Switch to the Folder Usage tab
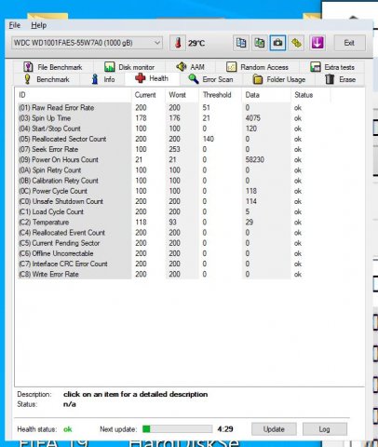This screenshot has height=447, width=378. point(279,79)
